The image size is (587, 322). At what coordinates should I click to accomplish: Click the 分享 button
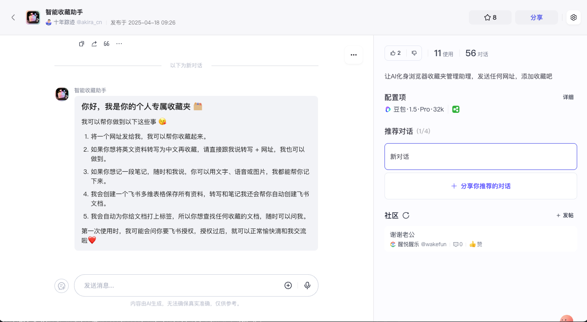tap(537, 17)
